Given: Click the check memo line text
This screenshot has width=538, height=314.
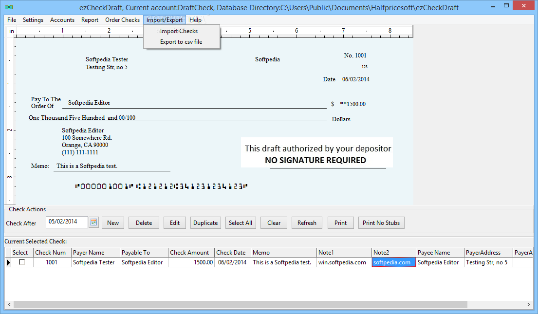Looking at the screenshot, I should tap(87, 166).
